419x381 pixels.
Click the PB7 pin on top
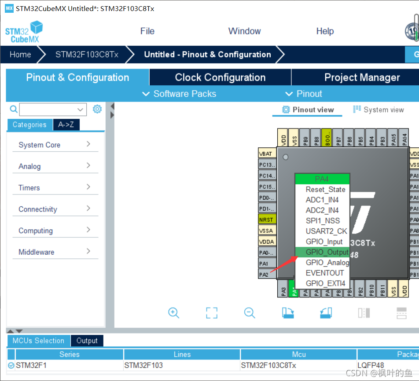(338, 138)
